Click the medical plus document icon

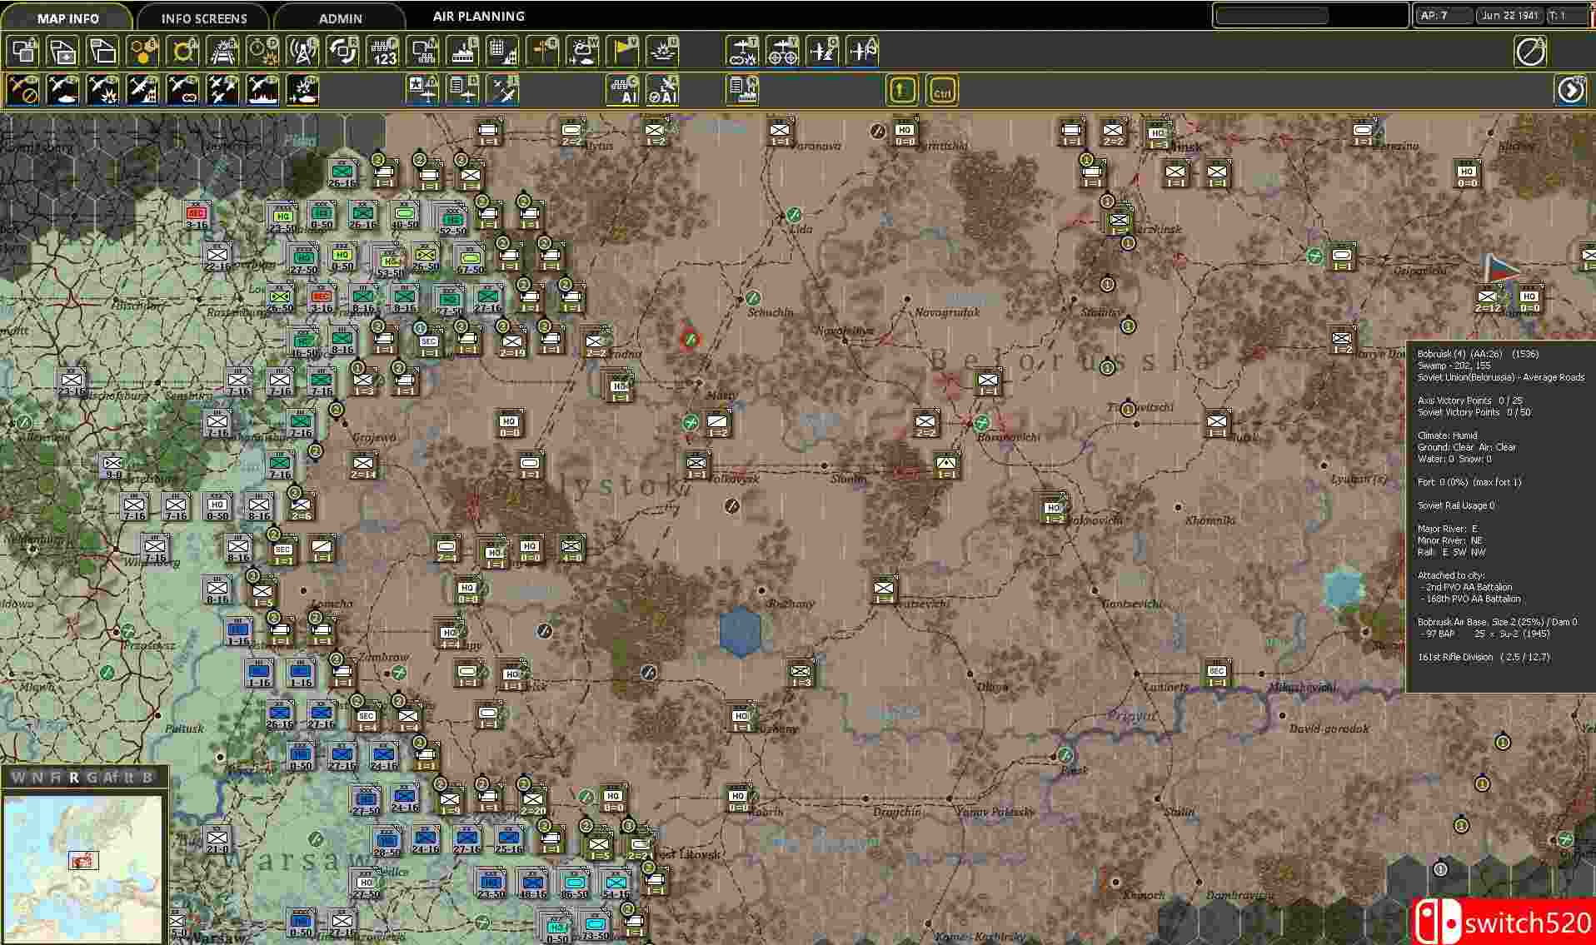[x=63, y=52]
